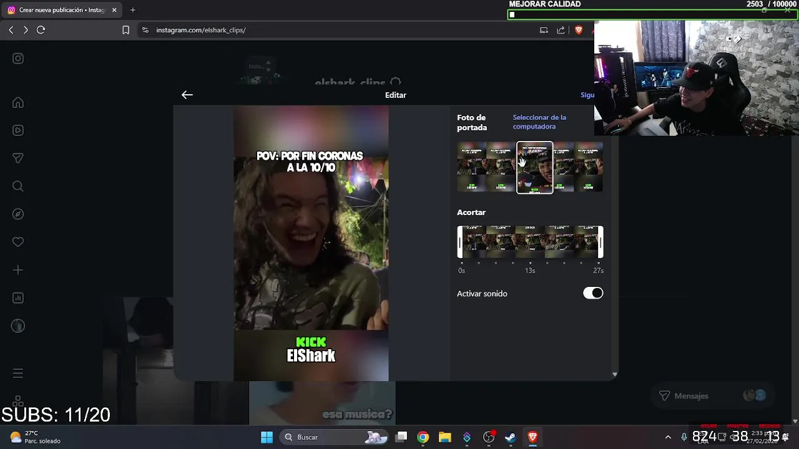Viewport: 799px width, 449px height.
Task: Open Notifications heart icon
Action: (18, 242)
